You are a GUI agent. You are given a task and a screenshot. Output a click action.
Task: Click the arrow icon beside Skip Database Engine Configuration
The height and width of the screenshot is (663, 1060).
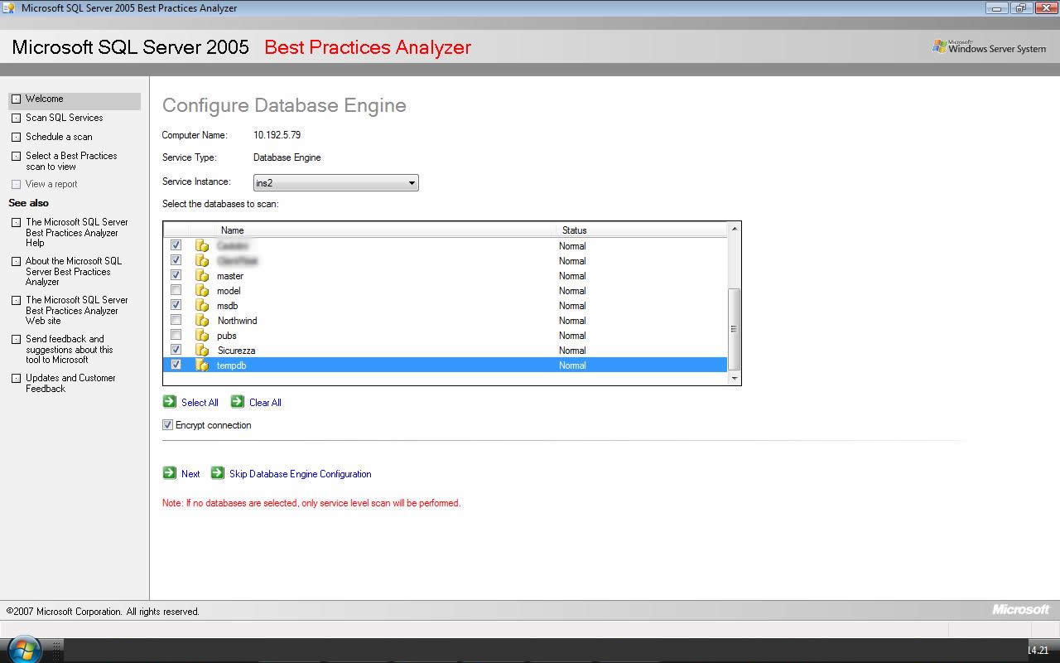coord(218,472)
